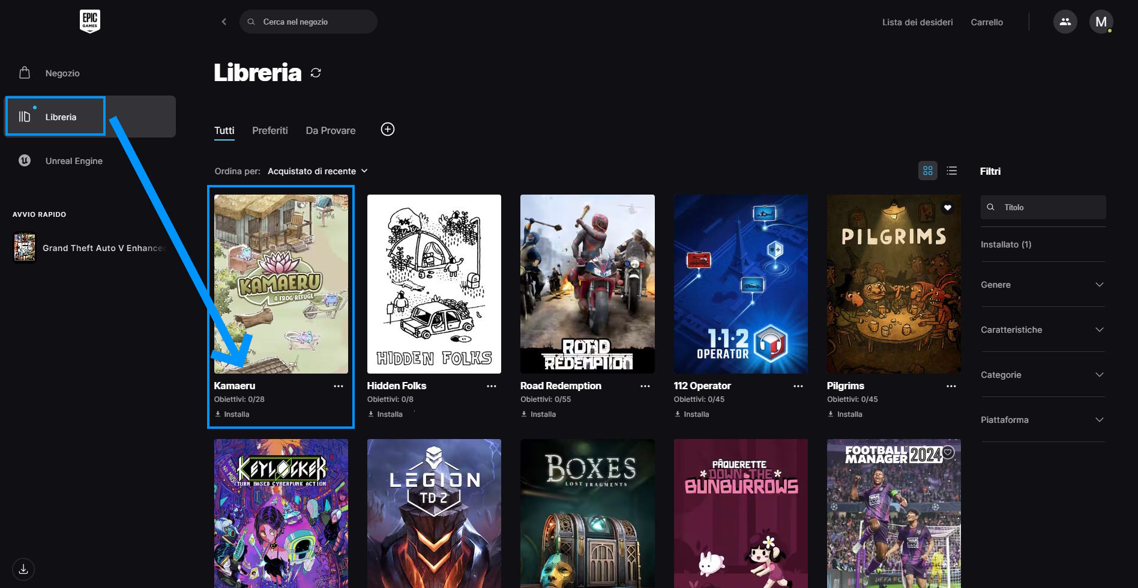This screenshot has height=588, width=1138.
Task: Select Libreria in the sidebar
Action: click(x=90, y=117)
